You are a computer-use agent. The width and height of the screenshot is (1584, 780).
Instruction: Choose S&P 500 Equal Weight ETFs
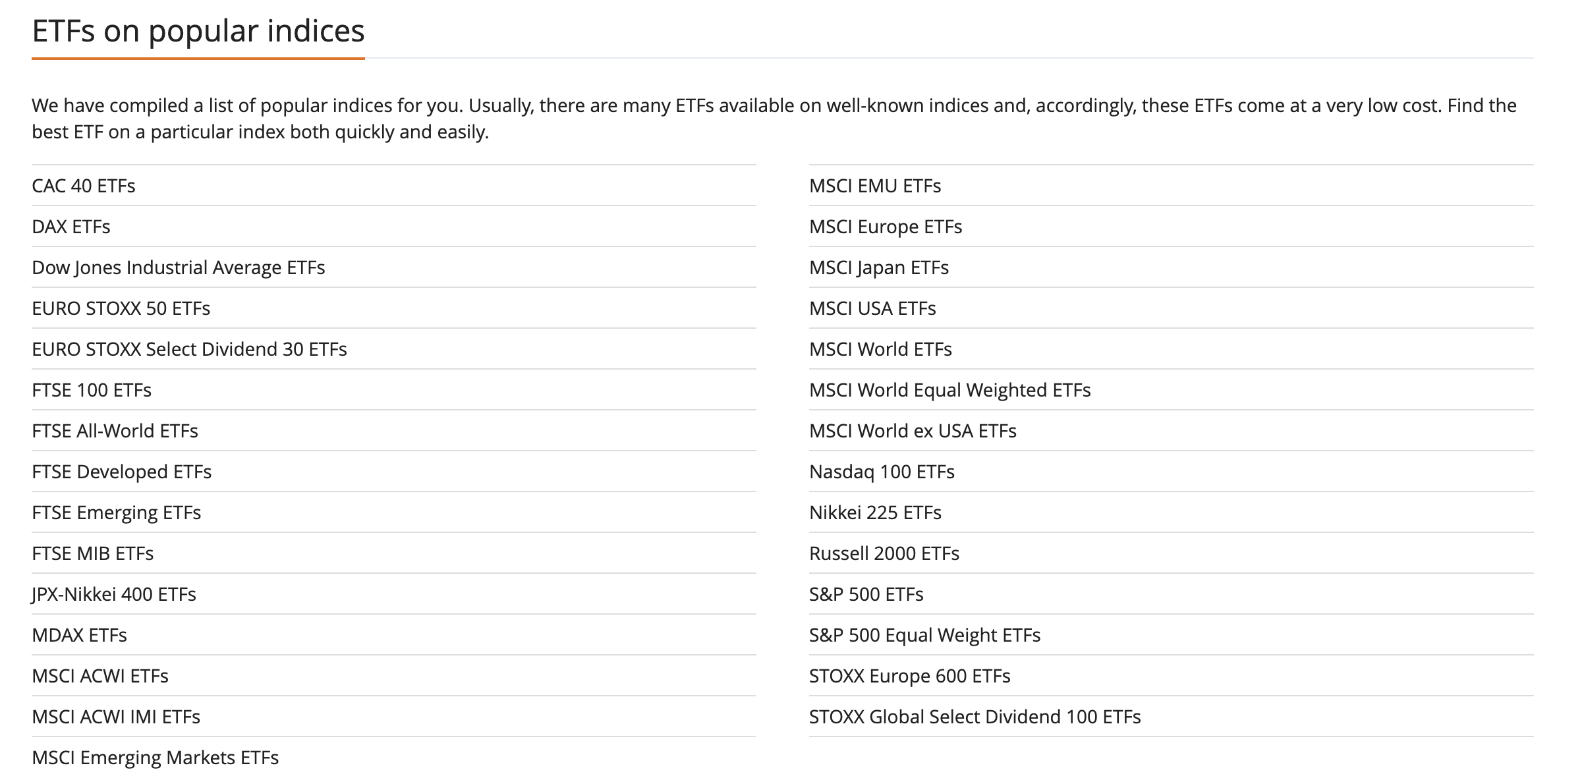pos(925,635)
